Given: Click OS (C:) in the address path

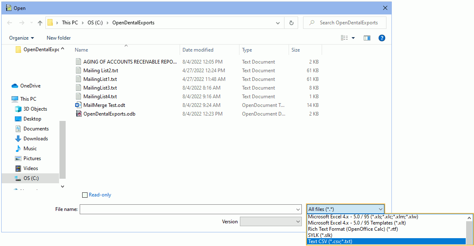Looking at the screenshot, I should point(95,23).
